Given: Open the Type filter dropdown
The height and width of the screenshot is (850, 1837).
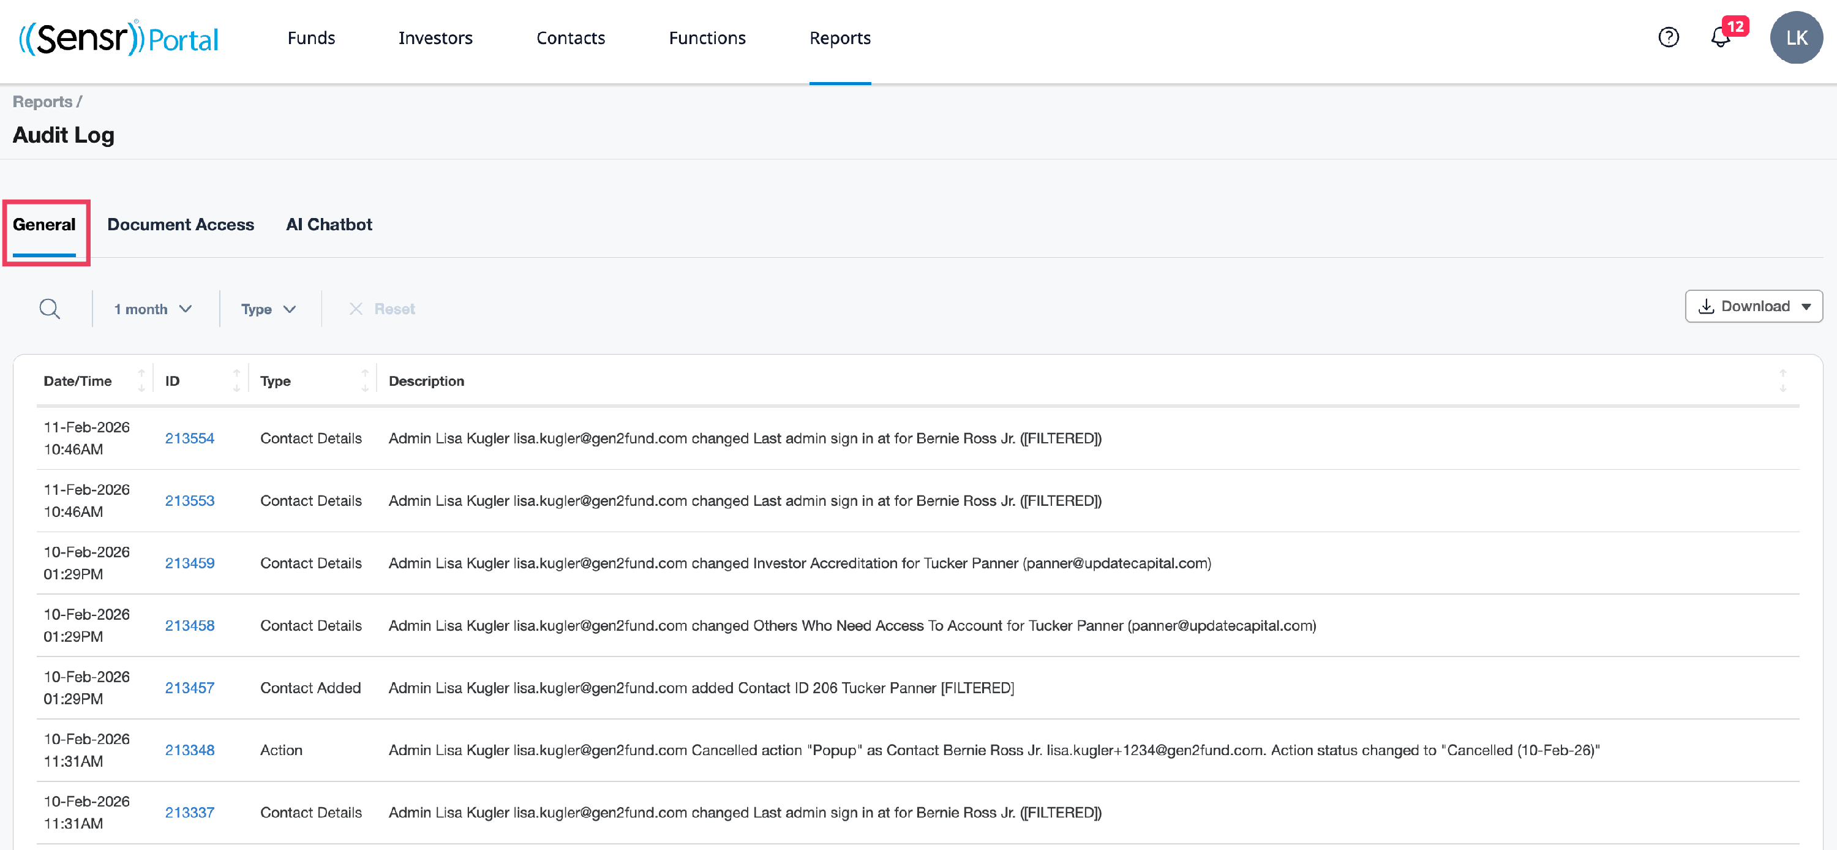Looking at the screenshot, I should click(268, 309).
